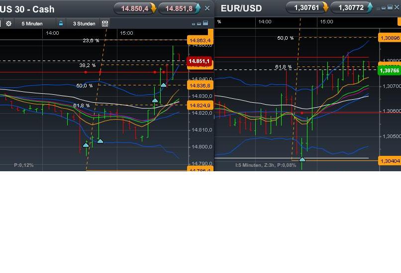Click US 30 sell price 14.850,4 button
The width and height of the screenshot is (401, 273).
(135, 8)
